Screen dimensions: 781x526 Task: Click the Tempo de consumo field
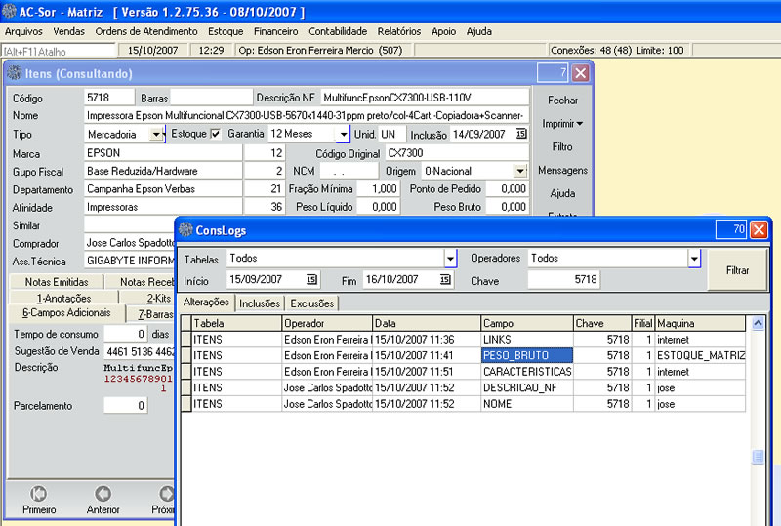click(126, 334)
